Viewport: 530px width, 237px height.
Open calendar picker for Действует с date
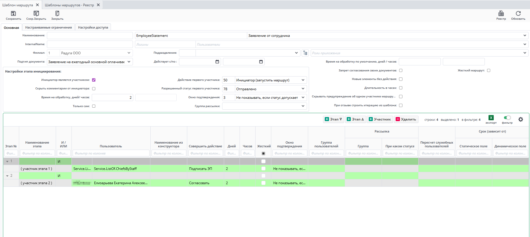pyautogui.click(x=217, y=62)
